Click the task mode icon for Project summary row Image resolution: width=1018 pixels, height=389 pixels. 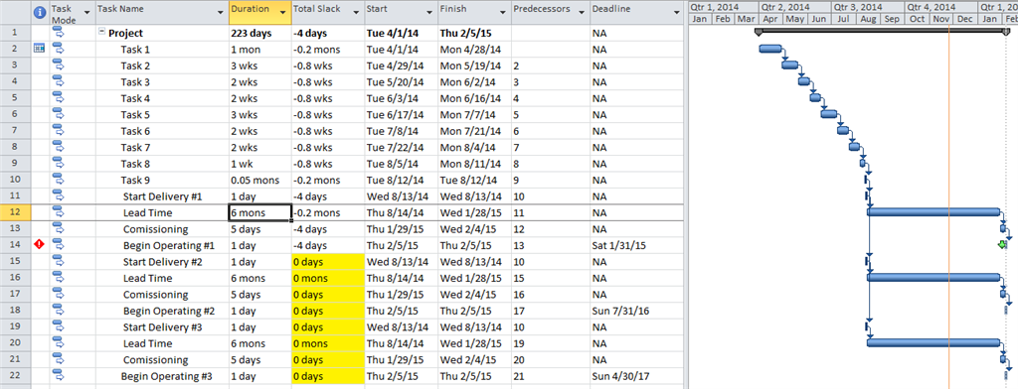point(59,33)
